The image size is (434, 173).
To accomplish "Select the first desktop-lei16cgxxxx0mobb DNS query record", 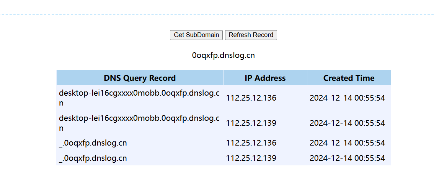I will [139, 93].
